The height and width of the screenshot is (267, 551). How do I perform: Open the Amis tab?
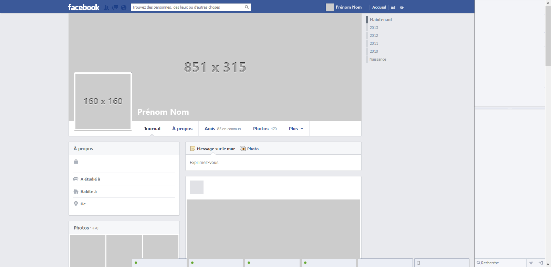click(222, 129)
